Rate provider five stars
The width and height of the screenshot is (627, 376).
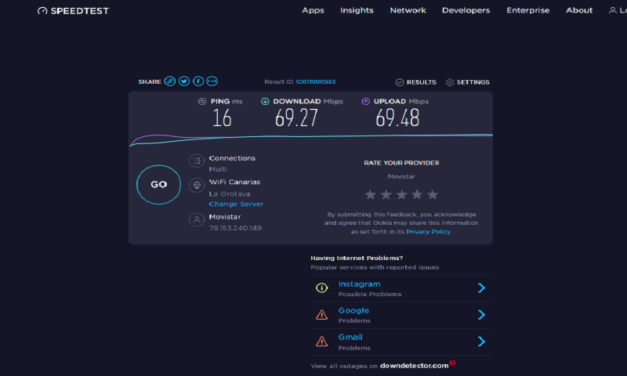coord(433,194)
